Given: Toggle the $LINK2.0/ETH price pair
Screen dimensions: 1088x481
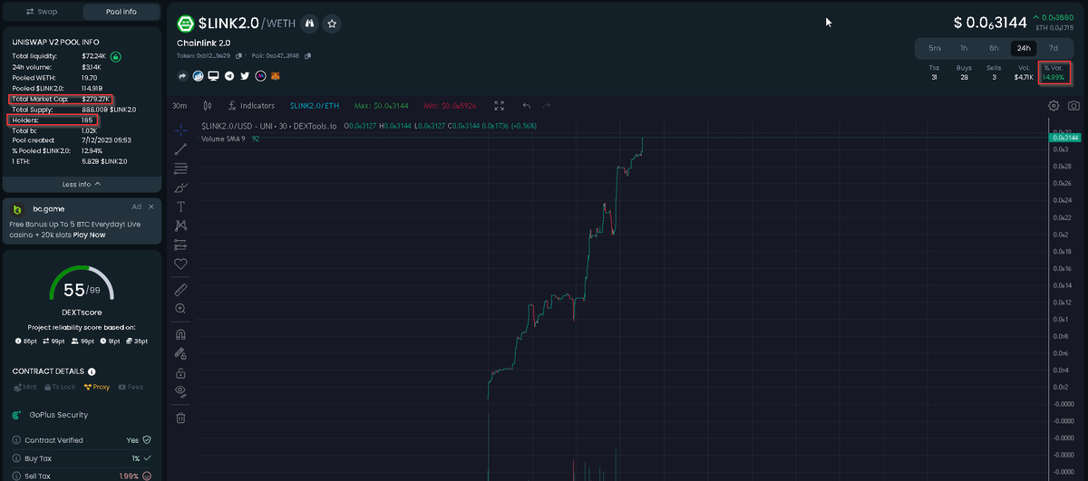Looking at the screenshot, I should click(313, 106).
